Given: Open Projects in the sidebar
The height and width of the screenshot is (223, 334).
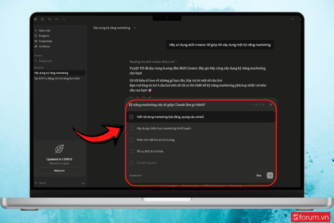Looking at the screenshot, I should 42,36.
